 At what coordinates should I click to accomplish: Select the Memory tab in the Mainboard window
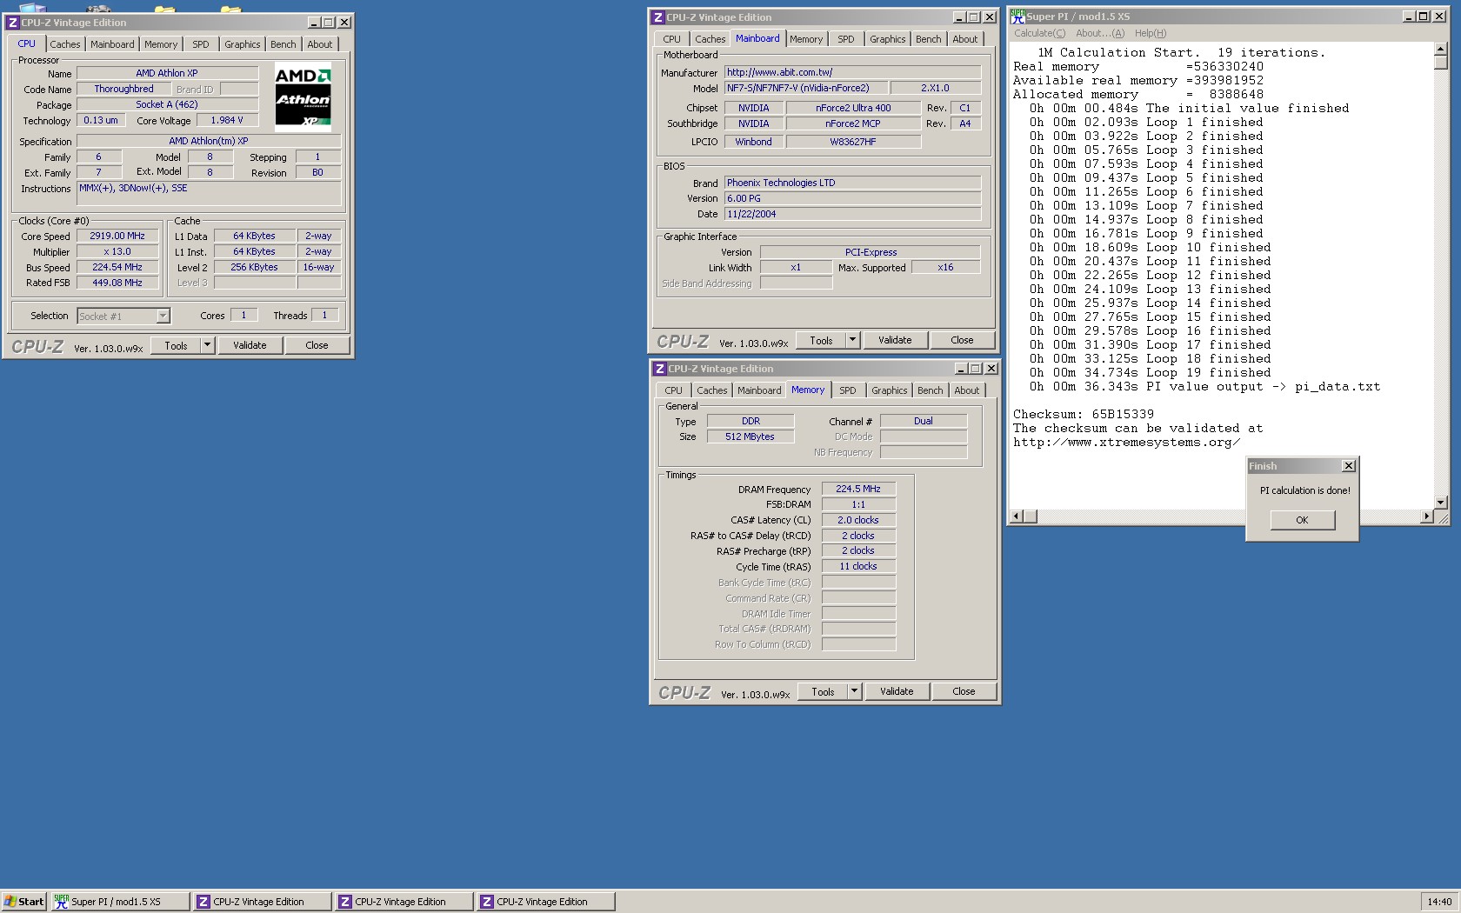click(x=806, y=39)
